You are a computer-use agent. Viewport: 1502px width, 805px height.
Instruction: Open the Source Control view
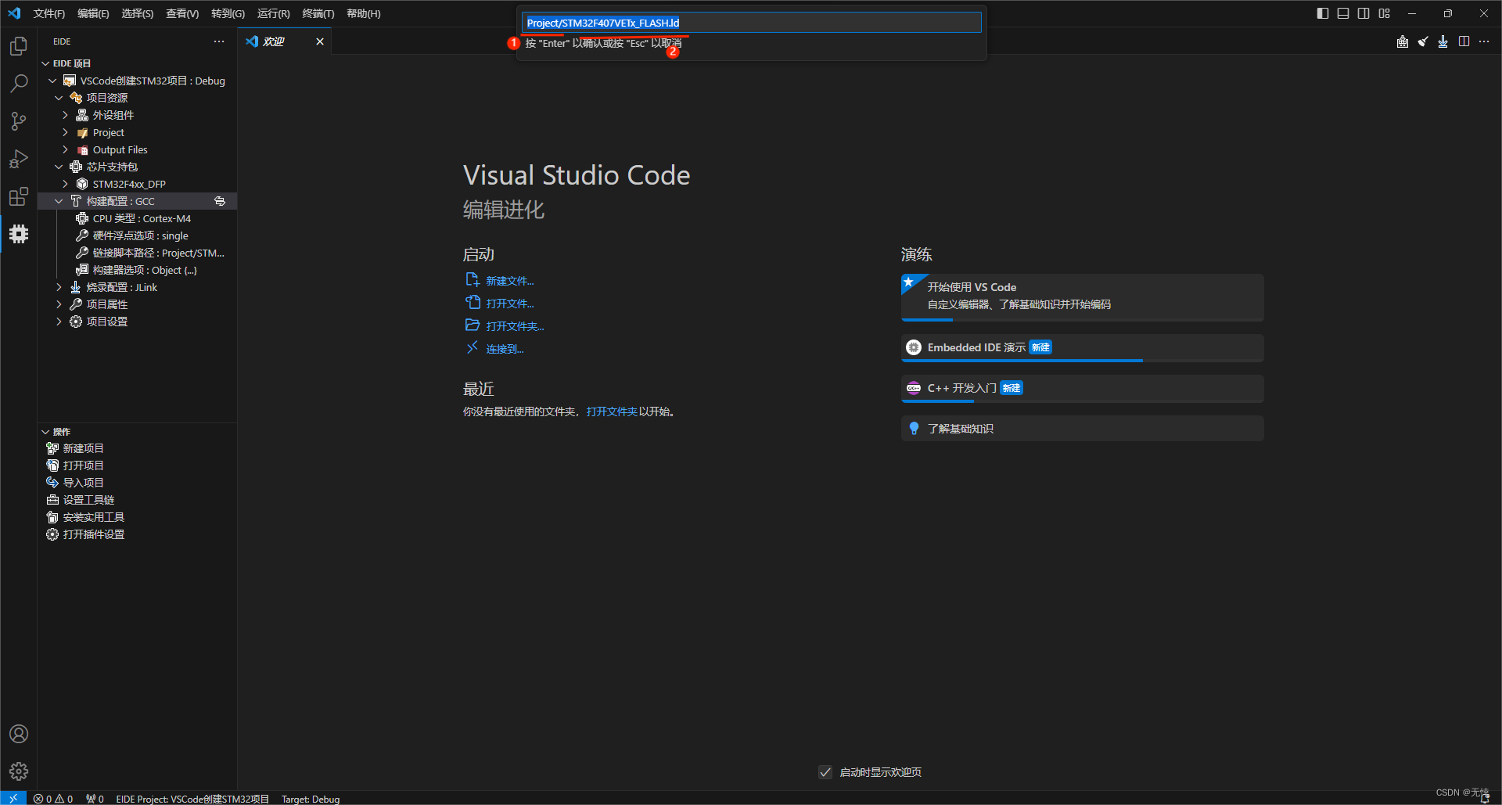(x=19, y=121)
